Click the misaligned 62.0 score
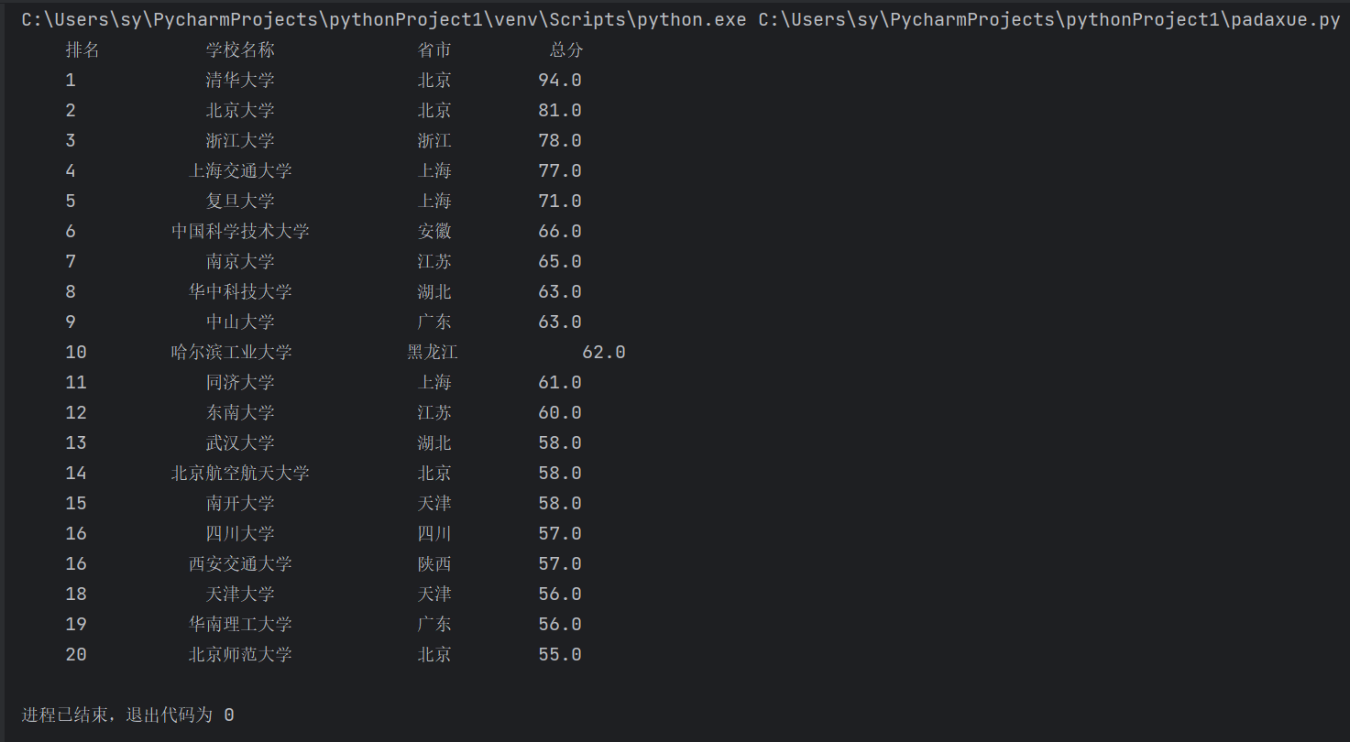 [603, 353]
